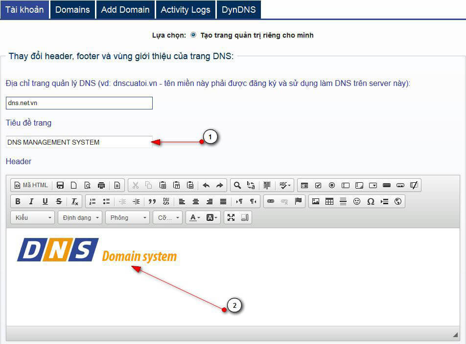Click the Redo arrow

click(x=220, y=185)
